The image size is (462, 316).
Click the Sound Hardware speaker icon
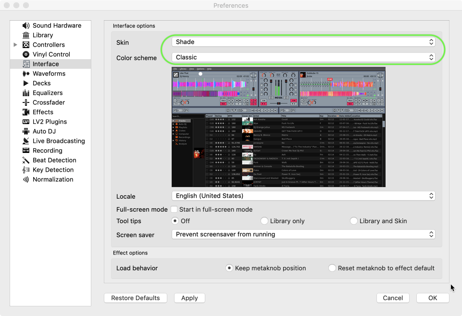pos(26,25)
